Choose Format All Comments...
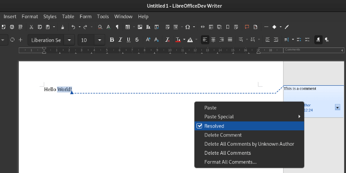Screen dimensions: 346x173 249,162
